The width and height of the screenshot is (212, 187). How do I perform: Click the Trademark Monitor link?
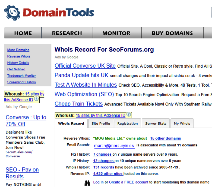tap(21, 76)
